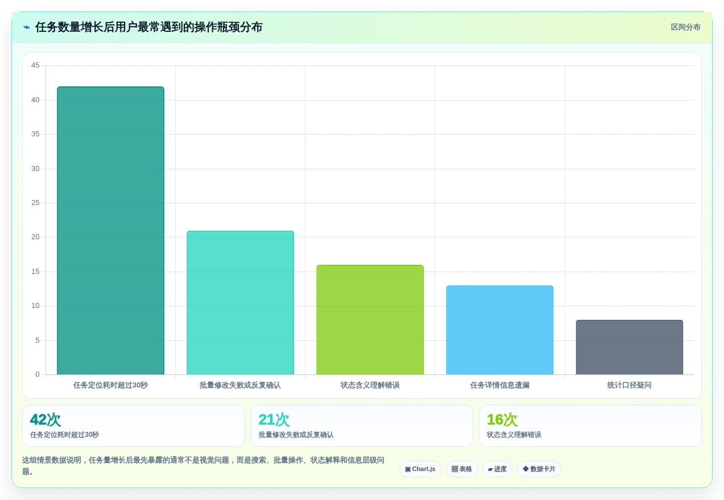The width and height of the screenshot is (724, 500).
Task: Select the 批量修改失败或反复确认 turquoise bar
Action: click(240, 303)
